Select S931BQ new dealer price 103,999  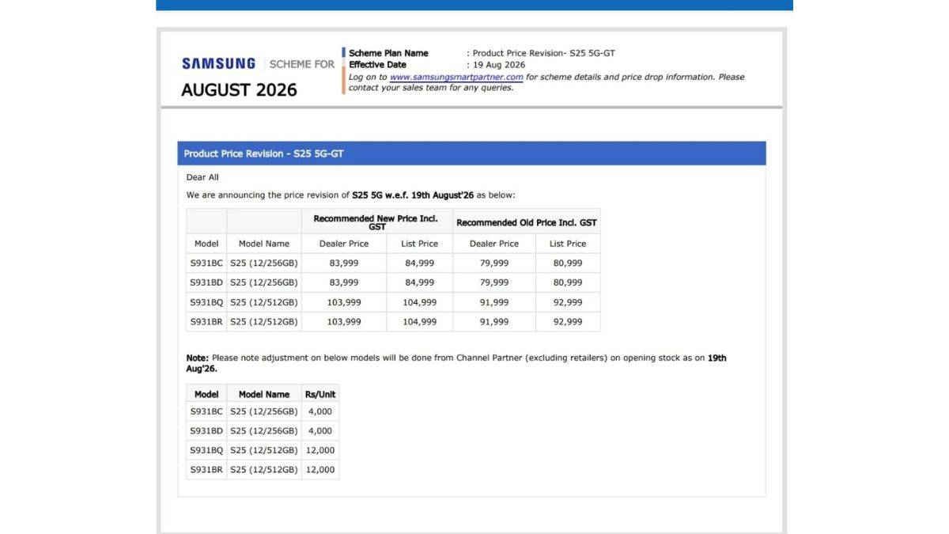344,302
